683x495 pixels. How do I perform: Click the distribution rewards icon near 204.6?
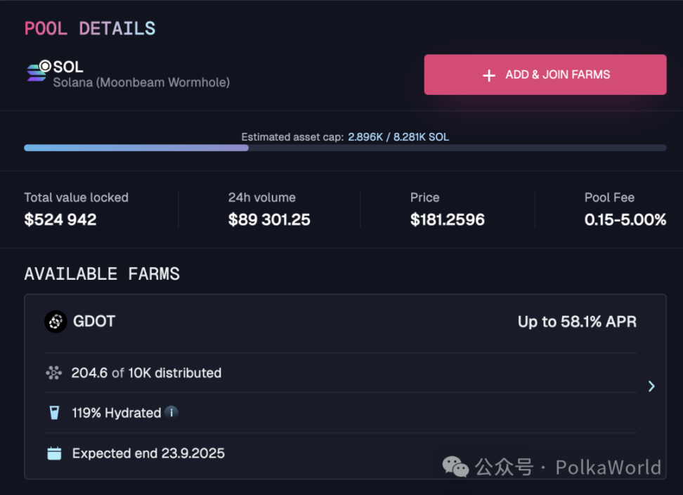pyautogui.click(x=53, y=373)
